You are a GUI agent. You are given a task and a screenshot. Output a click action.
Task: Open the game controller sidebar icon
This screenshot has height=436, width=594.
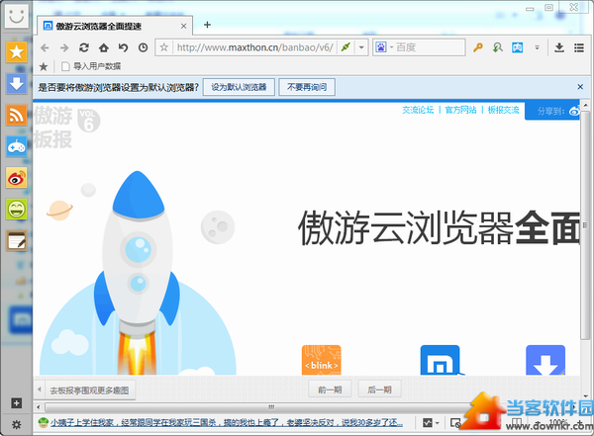[16, 146]
